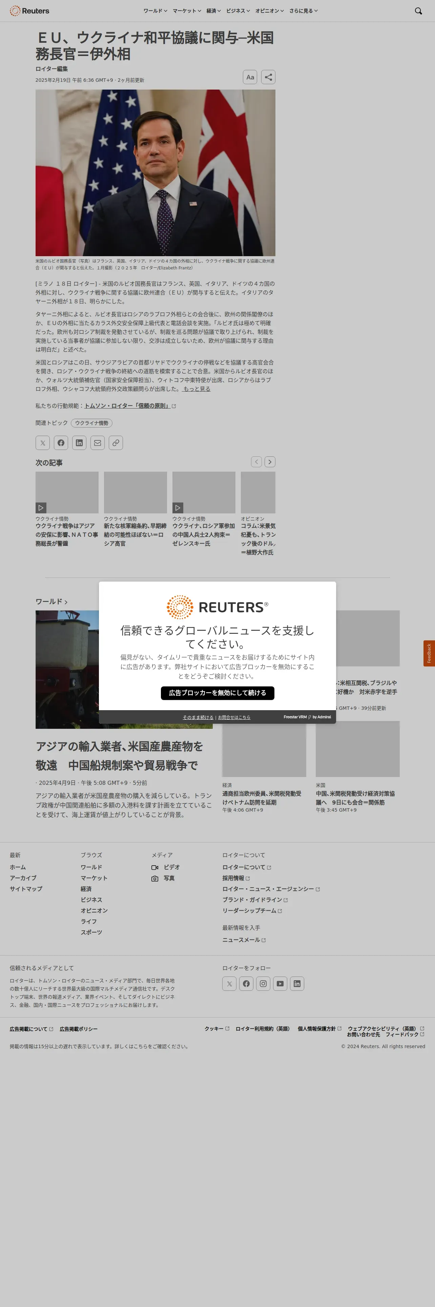Image resolution: width=435 pixels, height=1307 pixels.
Task: Click the Reuters logo in the header
Action: [29, 11]
